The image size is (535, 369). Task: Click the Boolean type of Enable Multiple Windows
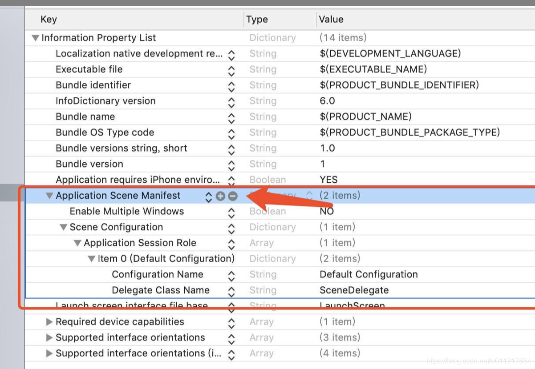point(267,211)
